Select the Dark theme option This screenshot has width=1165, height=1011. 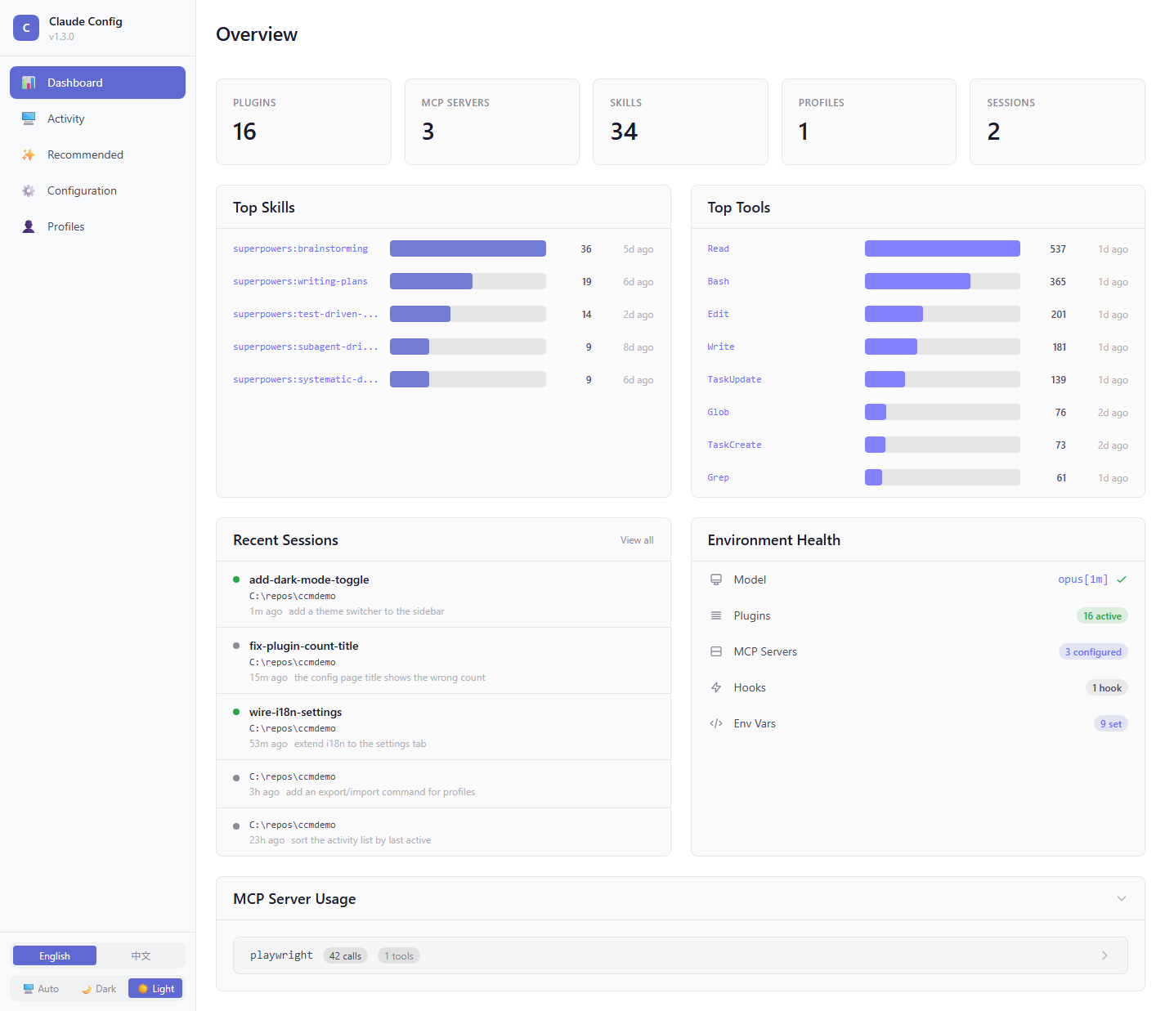[x=98, y=988]
